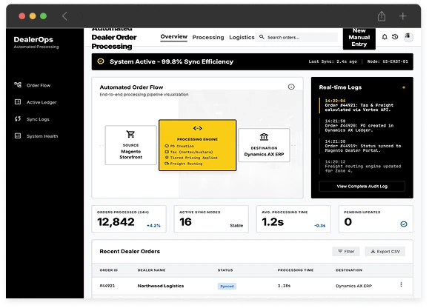Click the Orders Processed 12,842 card
This screenshot has height=308, width=429.
click(129, 219)
